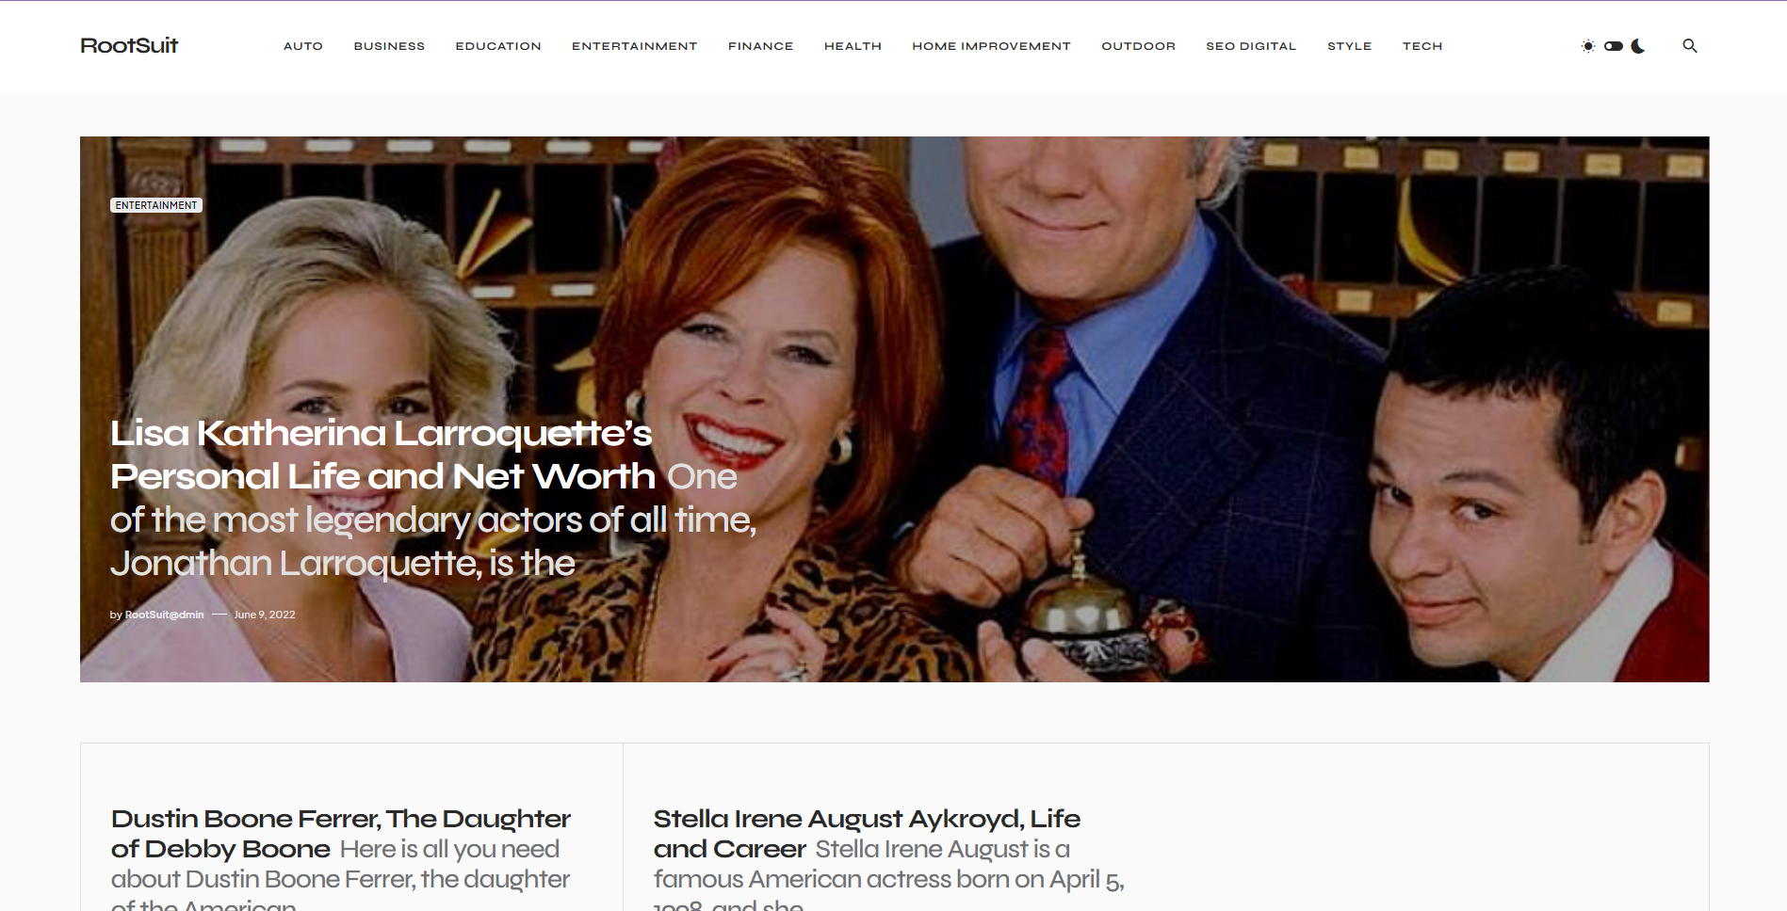Open the Health category
This screenshot has height=911, width=1787.
[x=853, y=46]
